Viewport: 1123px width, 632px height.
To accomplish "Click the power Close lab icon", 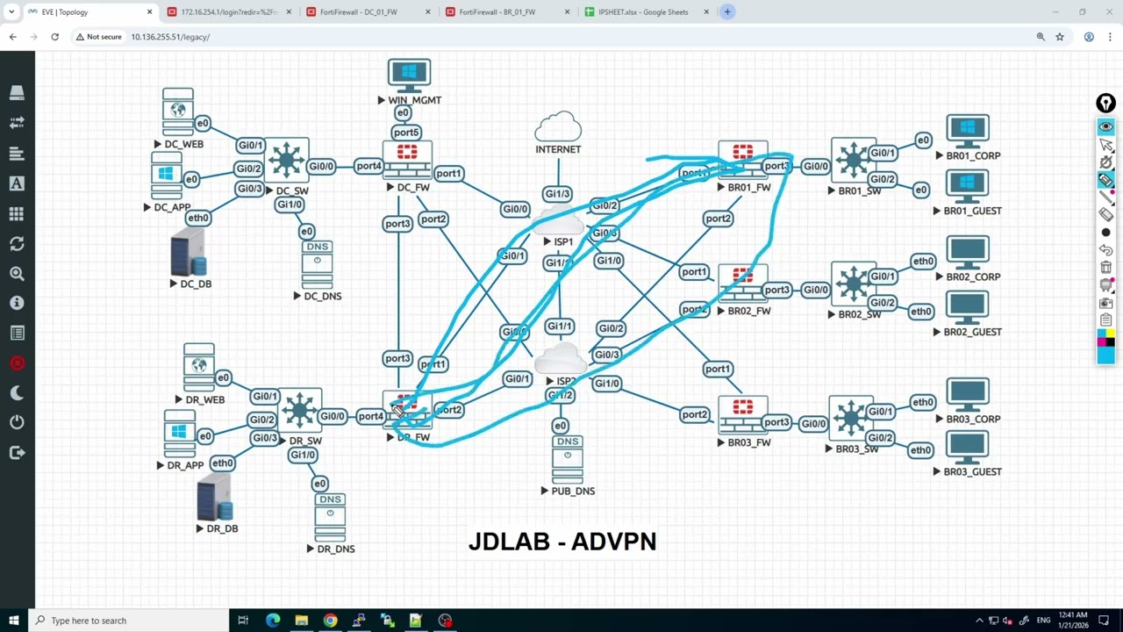I will 17,422.
